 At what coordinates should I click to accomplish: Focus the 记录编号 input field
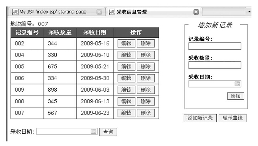215,46
